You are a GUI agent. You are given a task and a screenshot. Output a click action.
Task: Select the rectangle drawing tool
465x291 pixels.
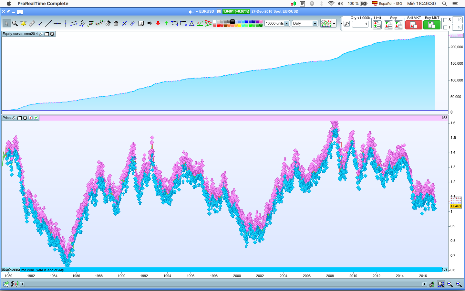[x=183, y=23]
